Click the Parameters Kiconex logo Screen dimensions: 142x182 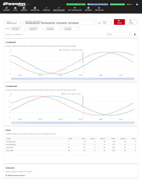click(14, 4)
